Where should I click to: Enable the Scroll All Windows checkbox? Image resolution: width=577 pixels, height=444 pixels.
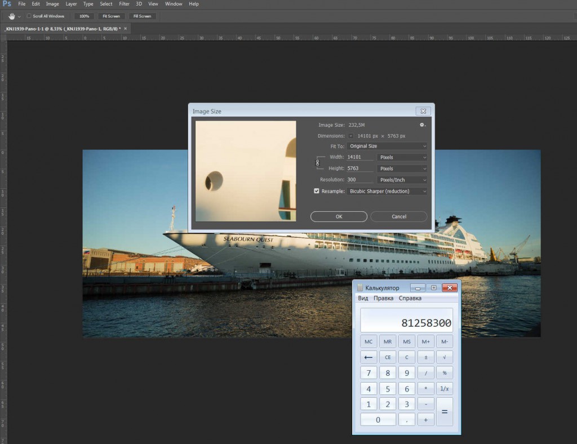pyautogui.click(x=29, y=16)
